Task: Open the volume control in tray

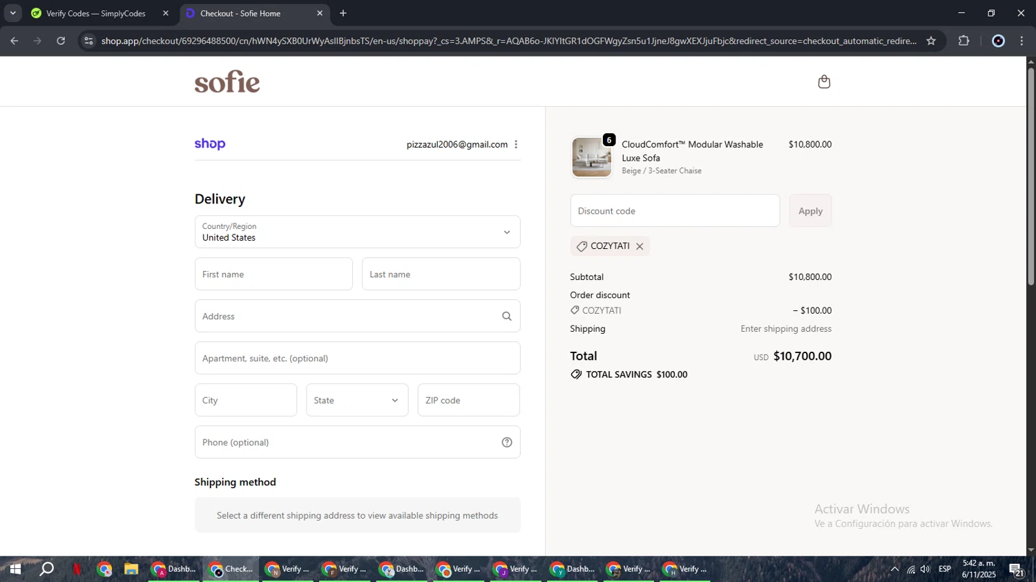Action: point(925,569)
